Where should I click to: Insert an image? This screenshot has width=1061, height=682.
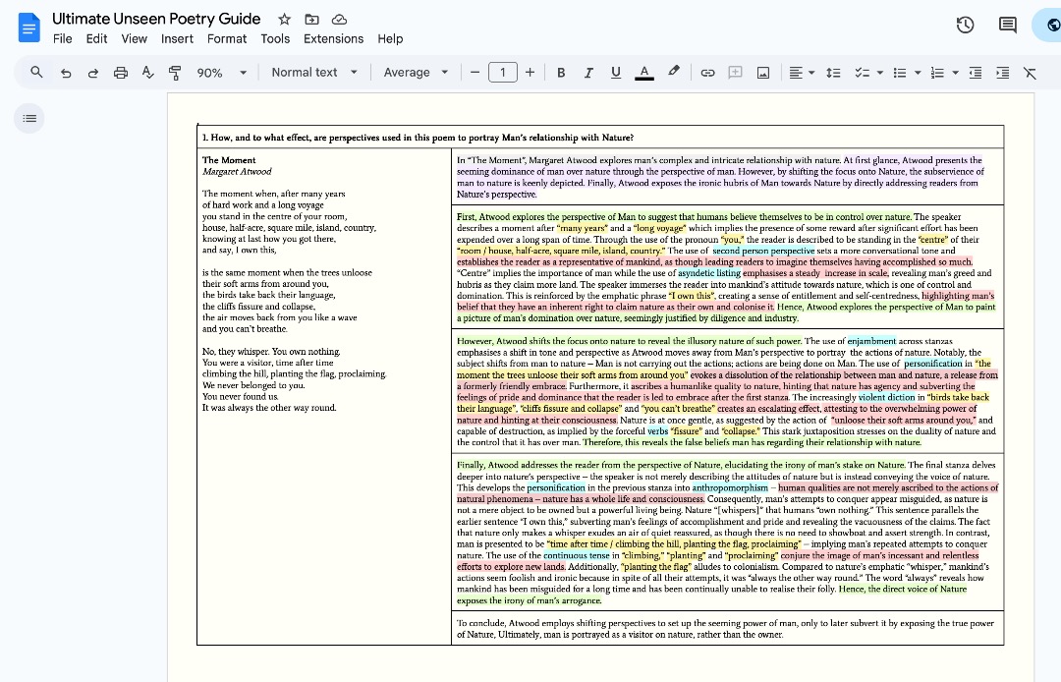click(x=761, y=72)
